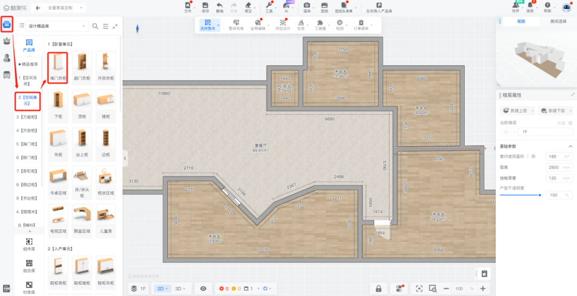
Task: Select the 3【万能柜】 category
Action: tap(27, 116)
